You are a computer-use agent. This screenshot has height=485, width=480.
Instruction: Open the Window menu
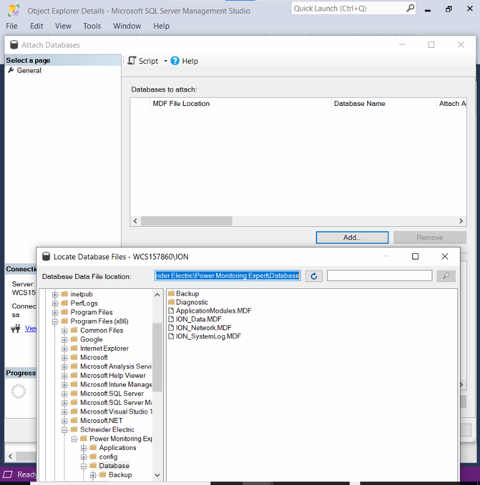coord(127,26)
